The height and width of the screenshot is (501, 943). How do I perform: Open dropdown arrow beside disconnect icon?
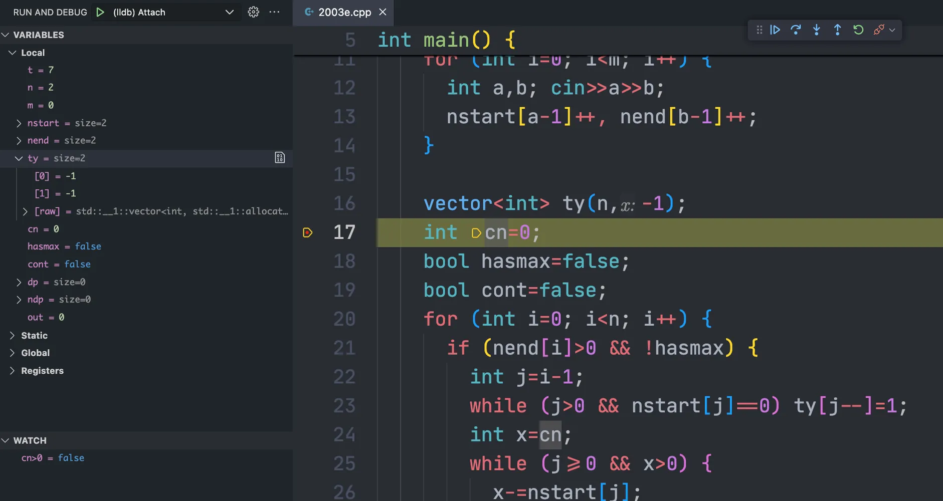[892, 30]
